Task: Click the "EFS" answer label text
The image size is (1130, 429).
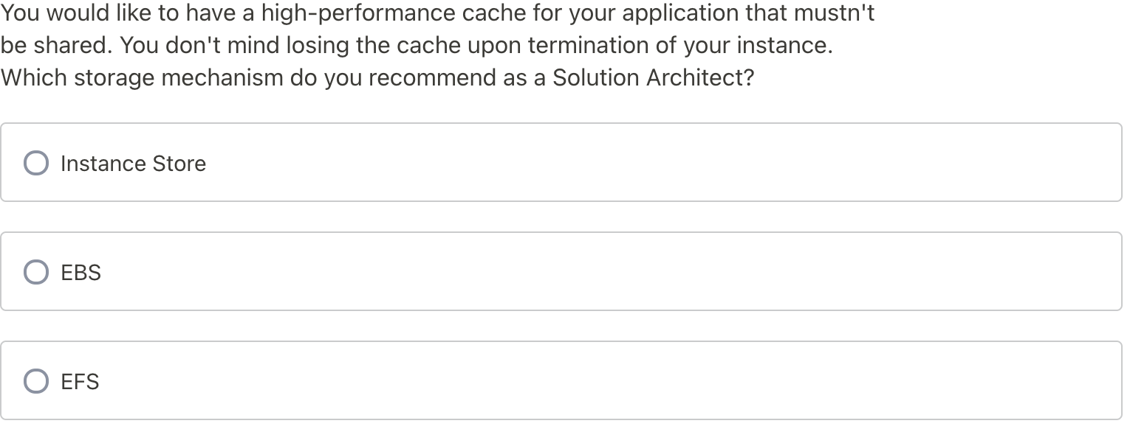Action: point(80,382)
